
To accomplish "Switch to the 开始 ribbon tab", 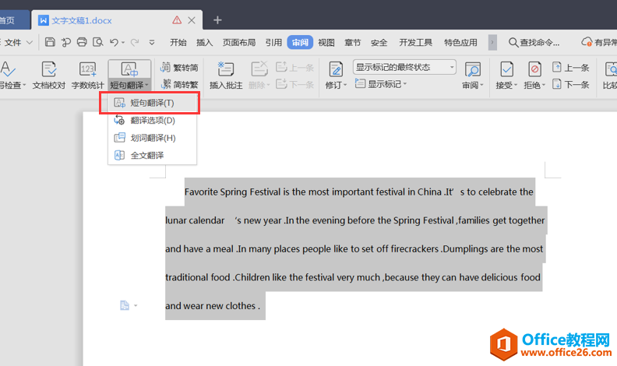I will 178,43.
